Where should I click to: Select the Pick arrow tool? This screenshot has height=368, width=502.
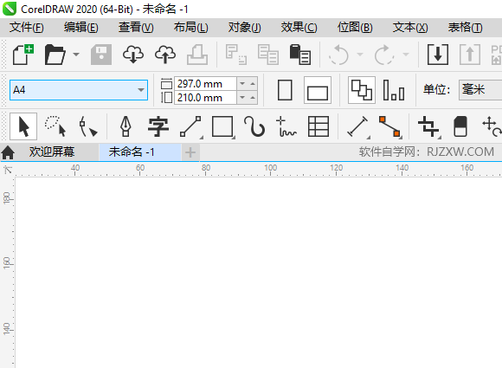[23, 126]
